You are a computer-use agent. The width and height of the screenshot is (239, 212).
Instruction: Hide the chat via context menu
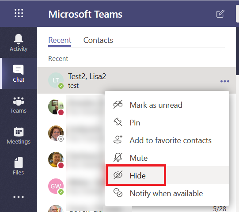[x=167, y=175]
